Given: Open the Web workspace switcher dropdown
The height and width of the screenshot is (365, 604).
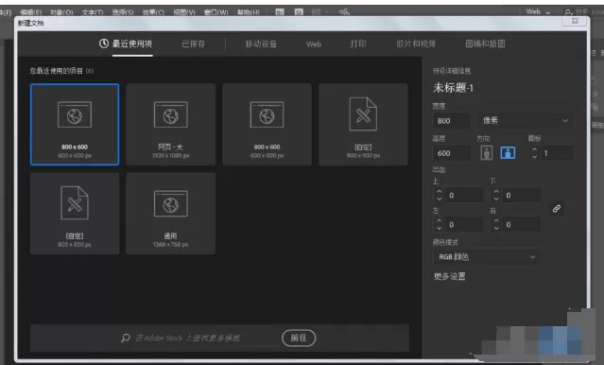Looking at the screenshot, I should (538, 11).
